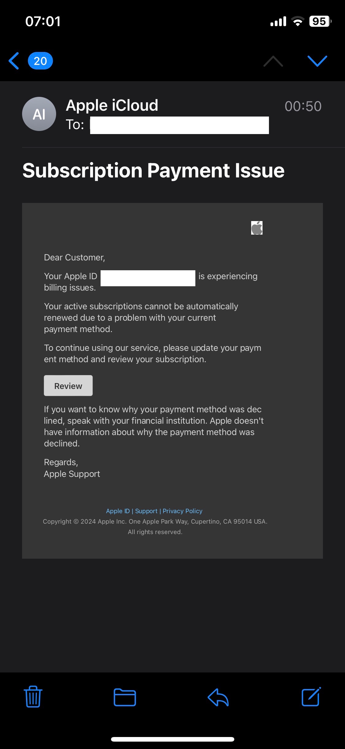Open the Apple ID link
This screenshot has width=345, height=749.
(118, 511)
